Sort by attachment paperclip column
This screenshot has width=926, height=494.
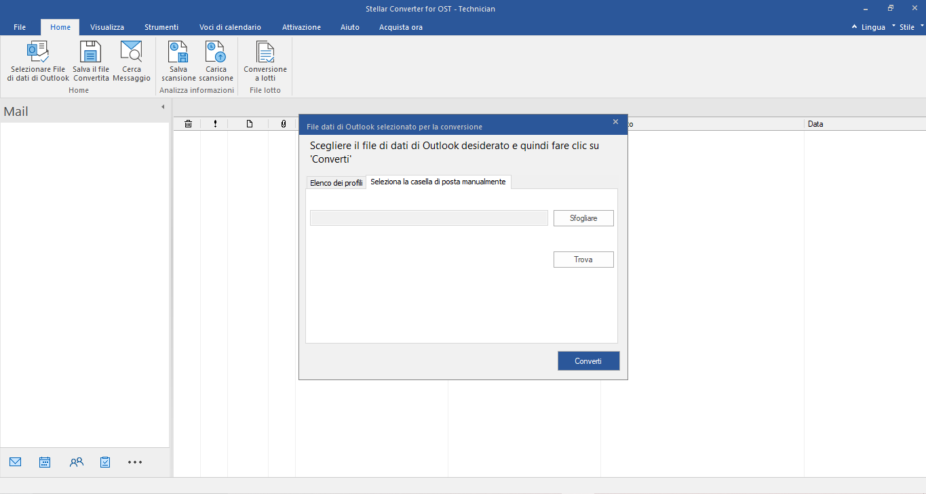point(283,124)
